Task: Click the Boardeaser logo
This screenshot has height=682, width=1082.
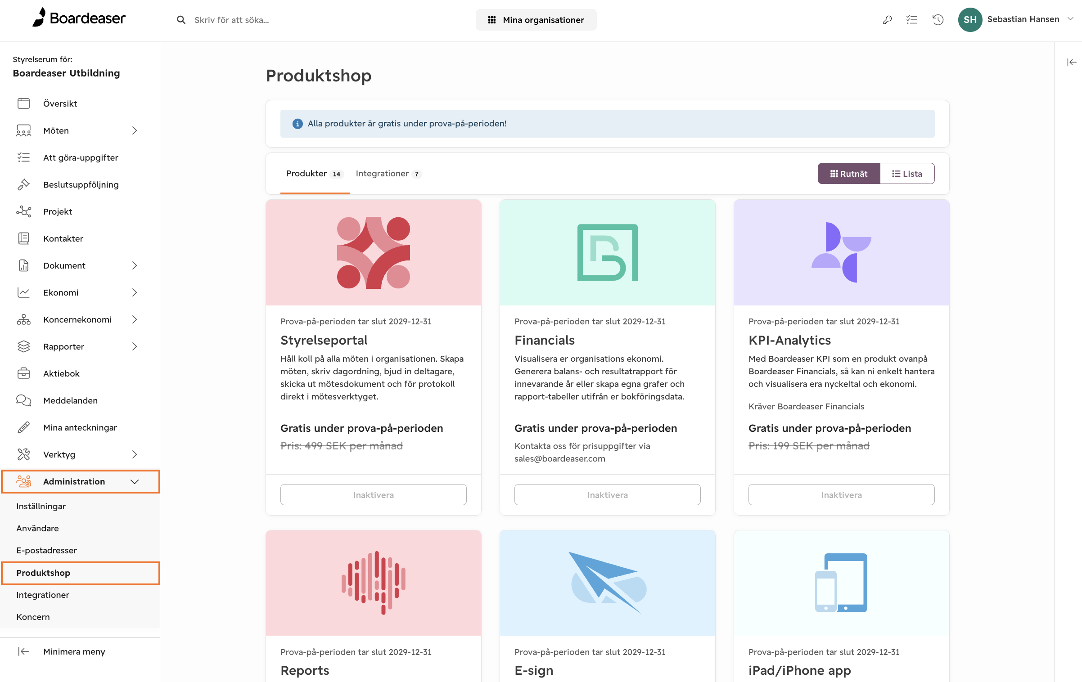Action: (x=79, y=18)
